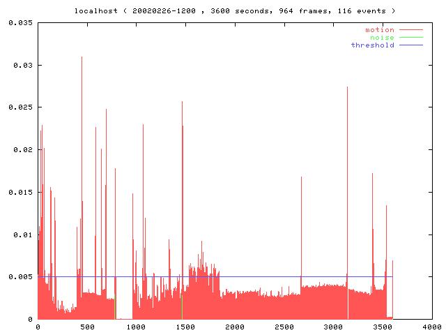The image size is (446, 335).
Task: Select the "motion" legend label
Action: tap(380, 30)
